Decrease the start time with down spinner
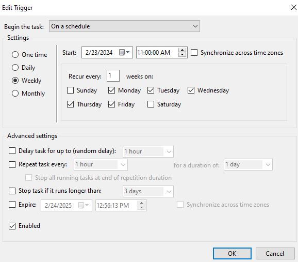The height and width of the screenshot is (262, 298). click(182, 55)
